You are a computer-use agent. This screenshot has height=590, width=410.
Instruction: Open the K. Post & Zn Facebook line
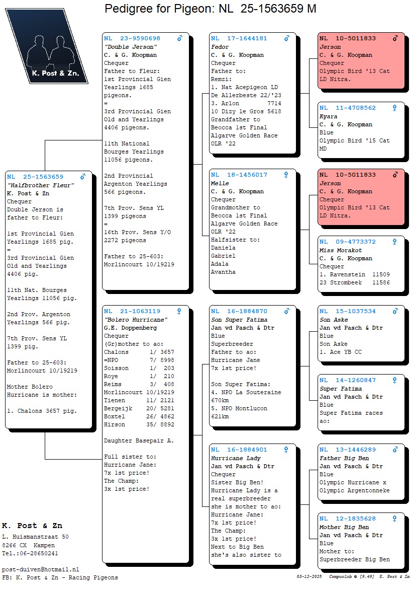tap(60, 577)
